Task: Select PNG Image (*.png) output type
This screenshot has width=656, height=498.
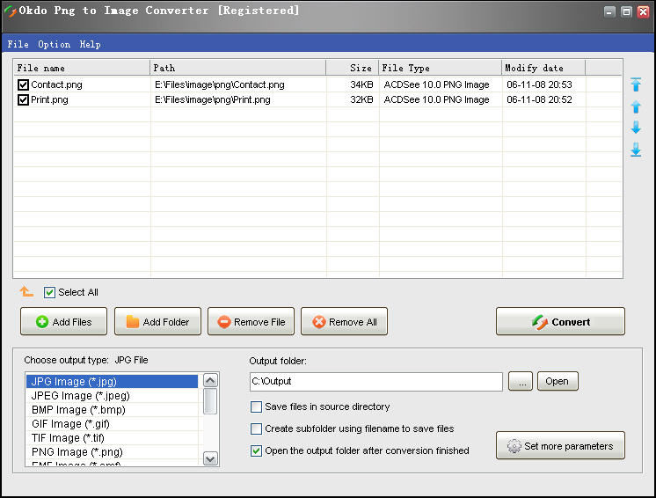Action: (x=112, y=452)
